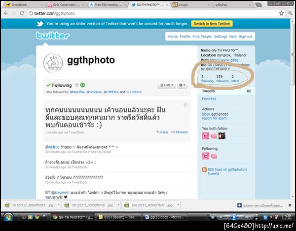Viewport: 296px width, 231px height.
Task: Open the B2ST(Beast) taskbar window
Action: (x=119, y=217)
